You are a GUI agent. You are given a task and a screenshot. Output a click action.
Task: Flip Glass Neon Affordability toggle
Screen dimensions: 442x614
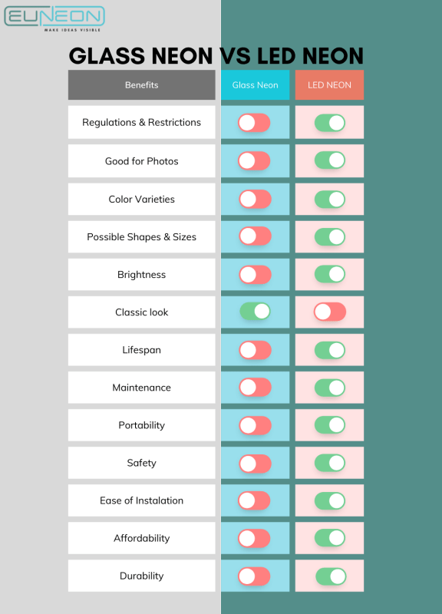tap(254, 539)
